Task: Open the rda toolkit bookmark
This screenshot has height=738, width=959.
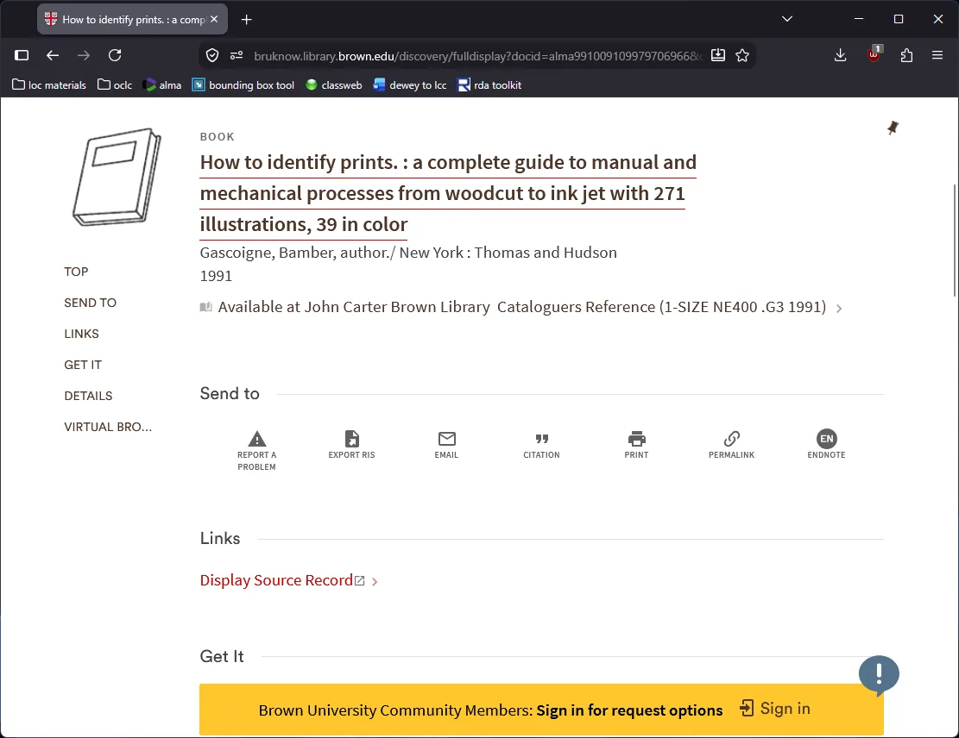Action: [489, 84]
